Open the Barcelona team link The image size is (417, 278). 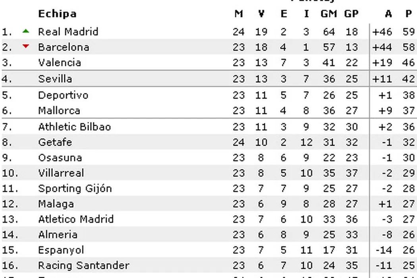(64, 47)
